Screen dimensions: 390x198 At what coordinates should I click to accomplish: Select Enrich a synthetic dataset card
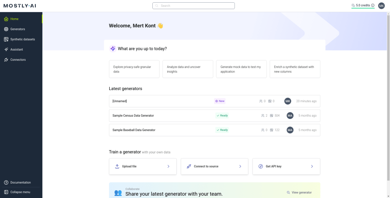click(295, 69)
